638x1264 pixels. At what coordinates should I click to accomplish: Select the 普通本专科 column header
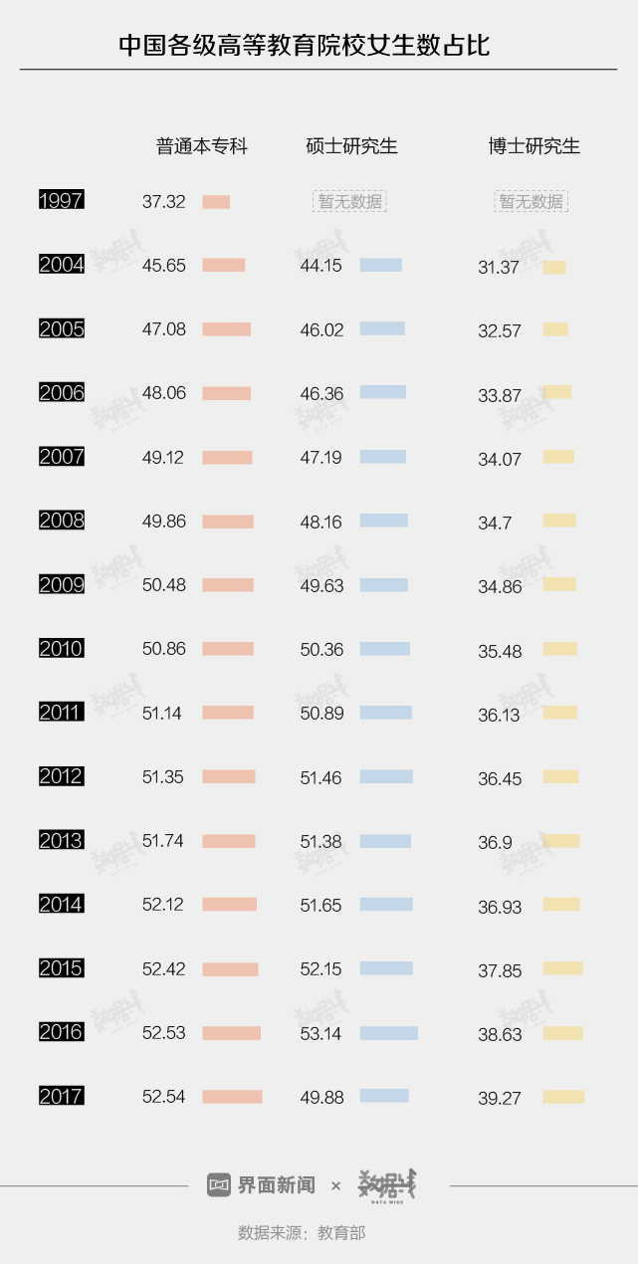[201, 146]
